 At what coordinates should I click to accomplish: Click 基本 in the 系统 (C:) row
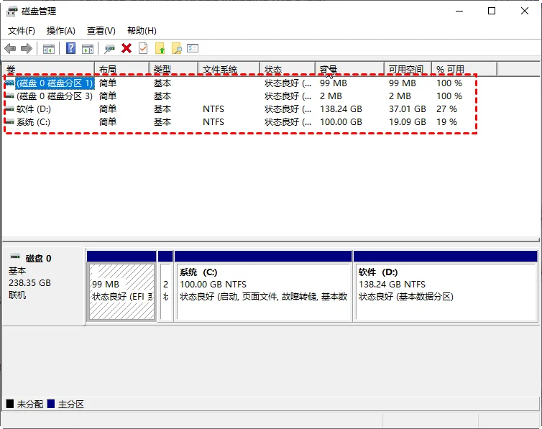(x=162, y=122)
